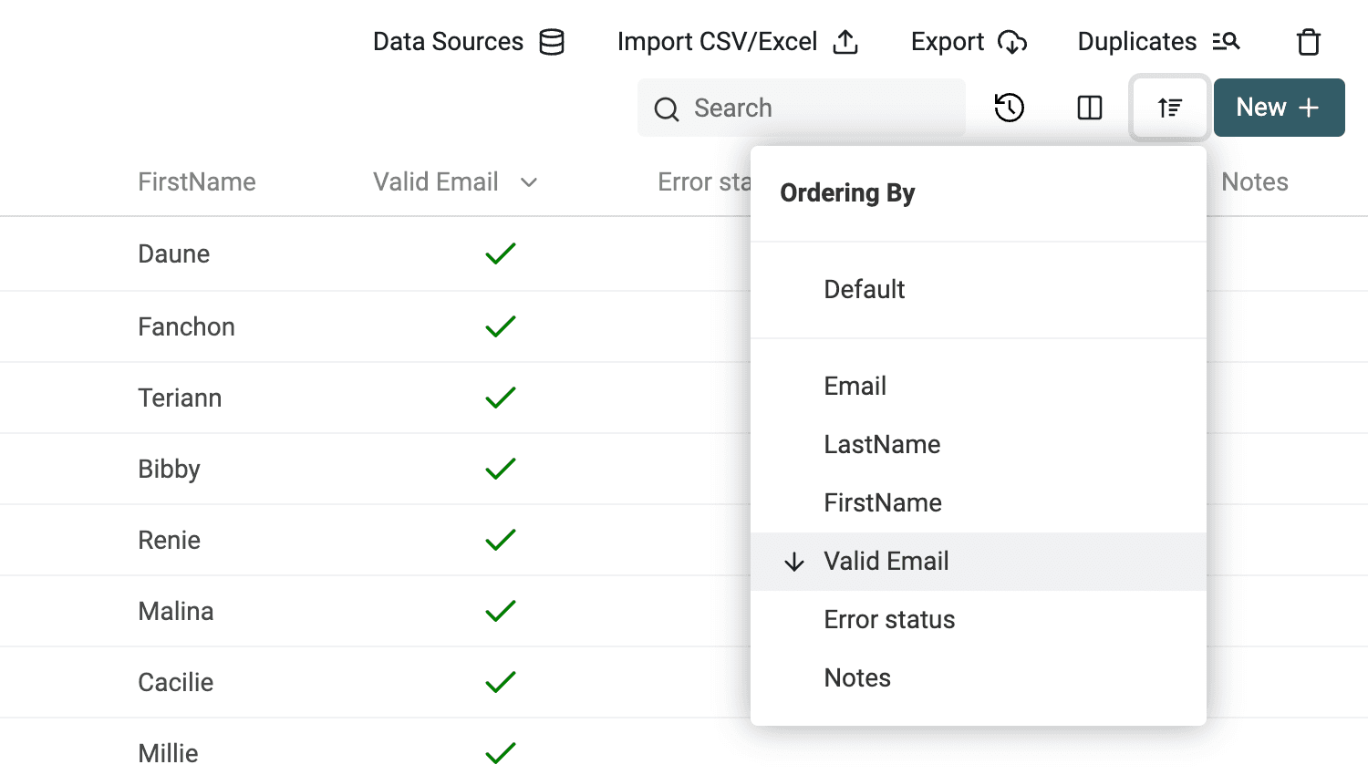Click the green checkmark in Daune's row

pos(501,253)
